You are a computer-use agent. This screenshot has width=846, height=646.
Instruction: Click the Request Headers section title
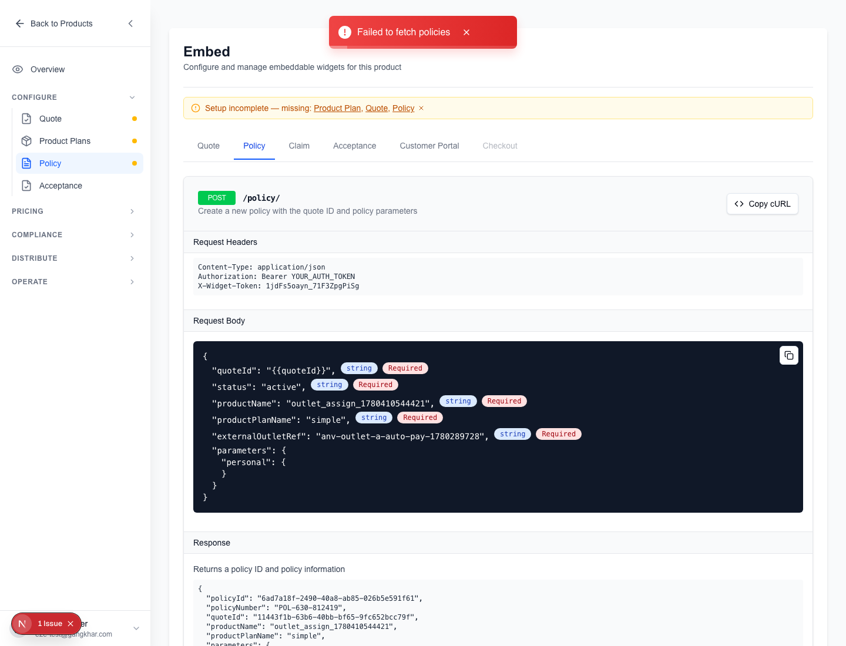pyautogui.click(x=225, y=242)
